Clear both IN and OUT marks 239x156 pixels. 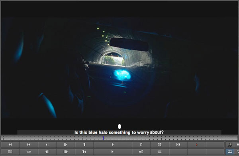click(178, 144)
